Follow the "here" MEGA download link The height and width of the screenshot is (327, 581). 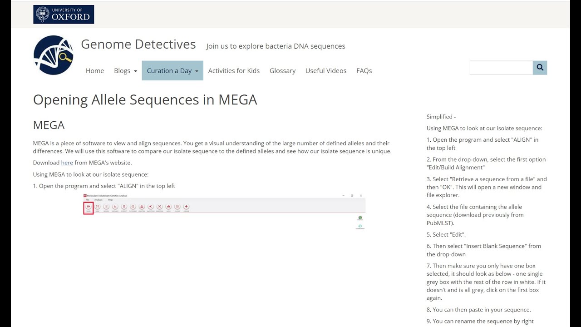tap(67, 163)
